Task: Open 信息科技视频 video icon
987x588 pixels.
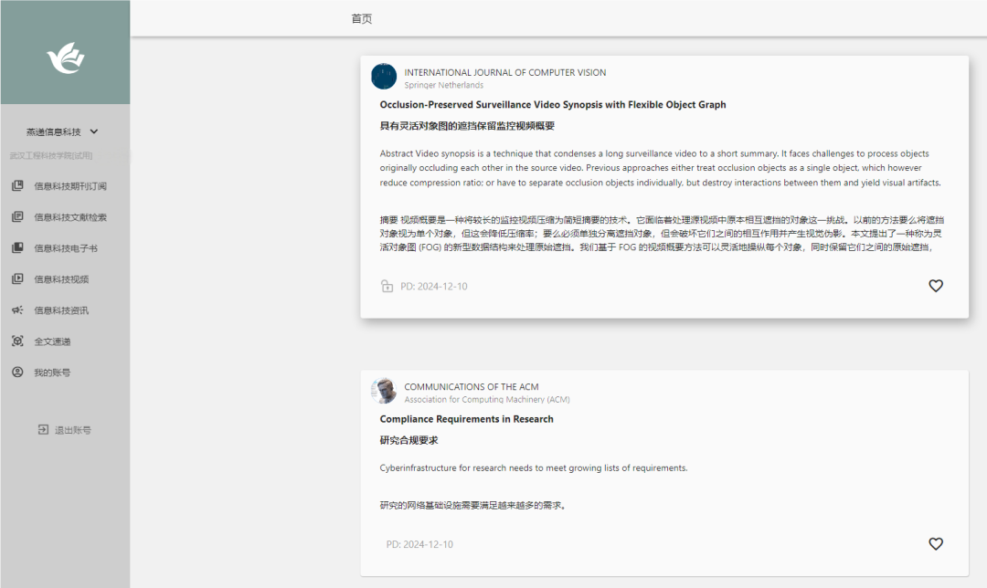Action: coord(16,279)
